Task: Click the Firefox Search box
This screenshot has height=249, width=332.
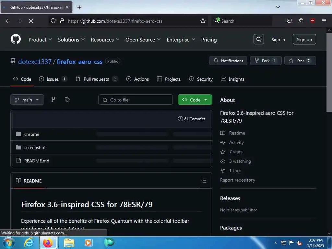Action: (242, 21)
